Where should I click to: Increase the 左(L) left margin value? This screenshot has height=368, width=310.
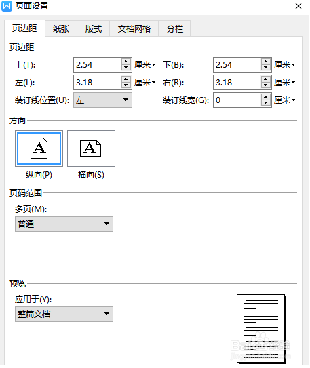(126, 79)
